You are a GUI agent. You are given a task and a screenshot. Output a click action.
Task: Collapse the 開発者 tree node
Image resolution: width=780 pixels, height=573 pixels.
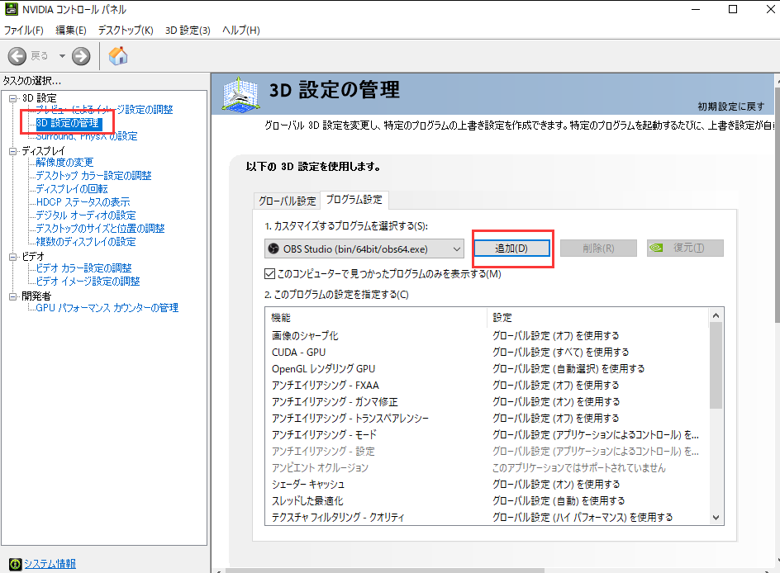coord(13,296)
